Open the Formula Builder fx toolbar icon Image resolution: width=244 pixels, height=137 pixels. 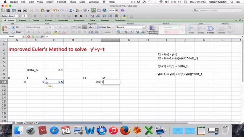[x=93, y=10]
